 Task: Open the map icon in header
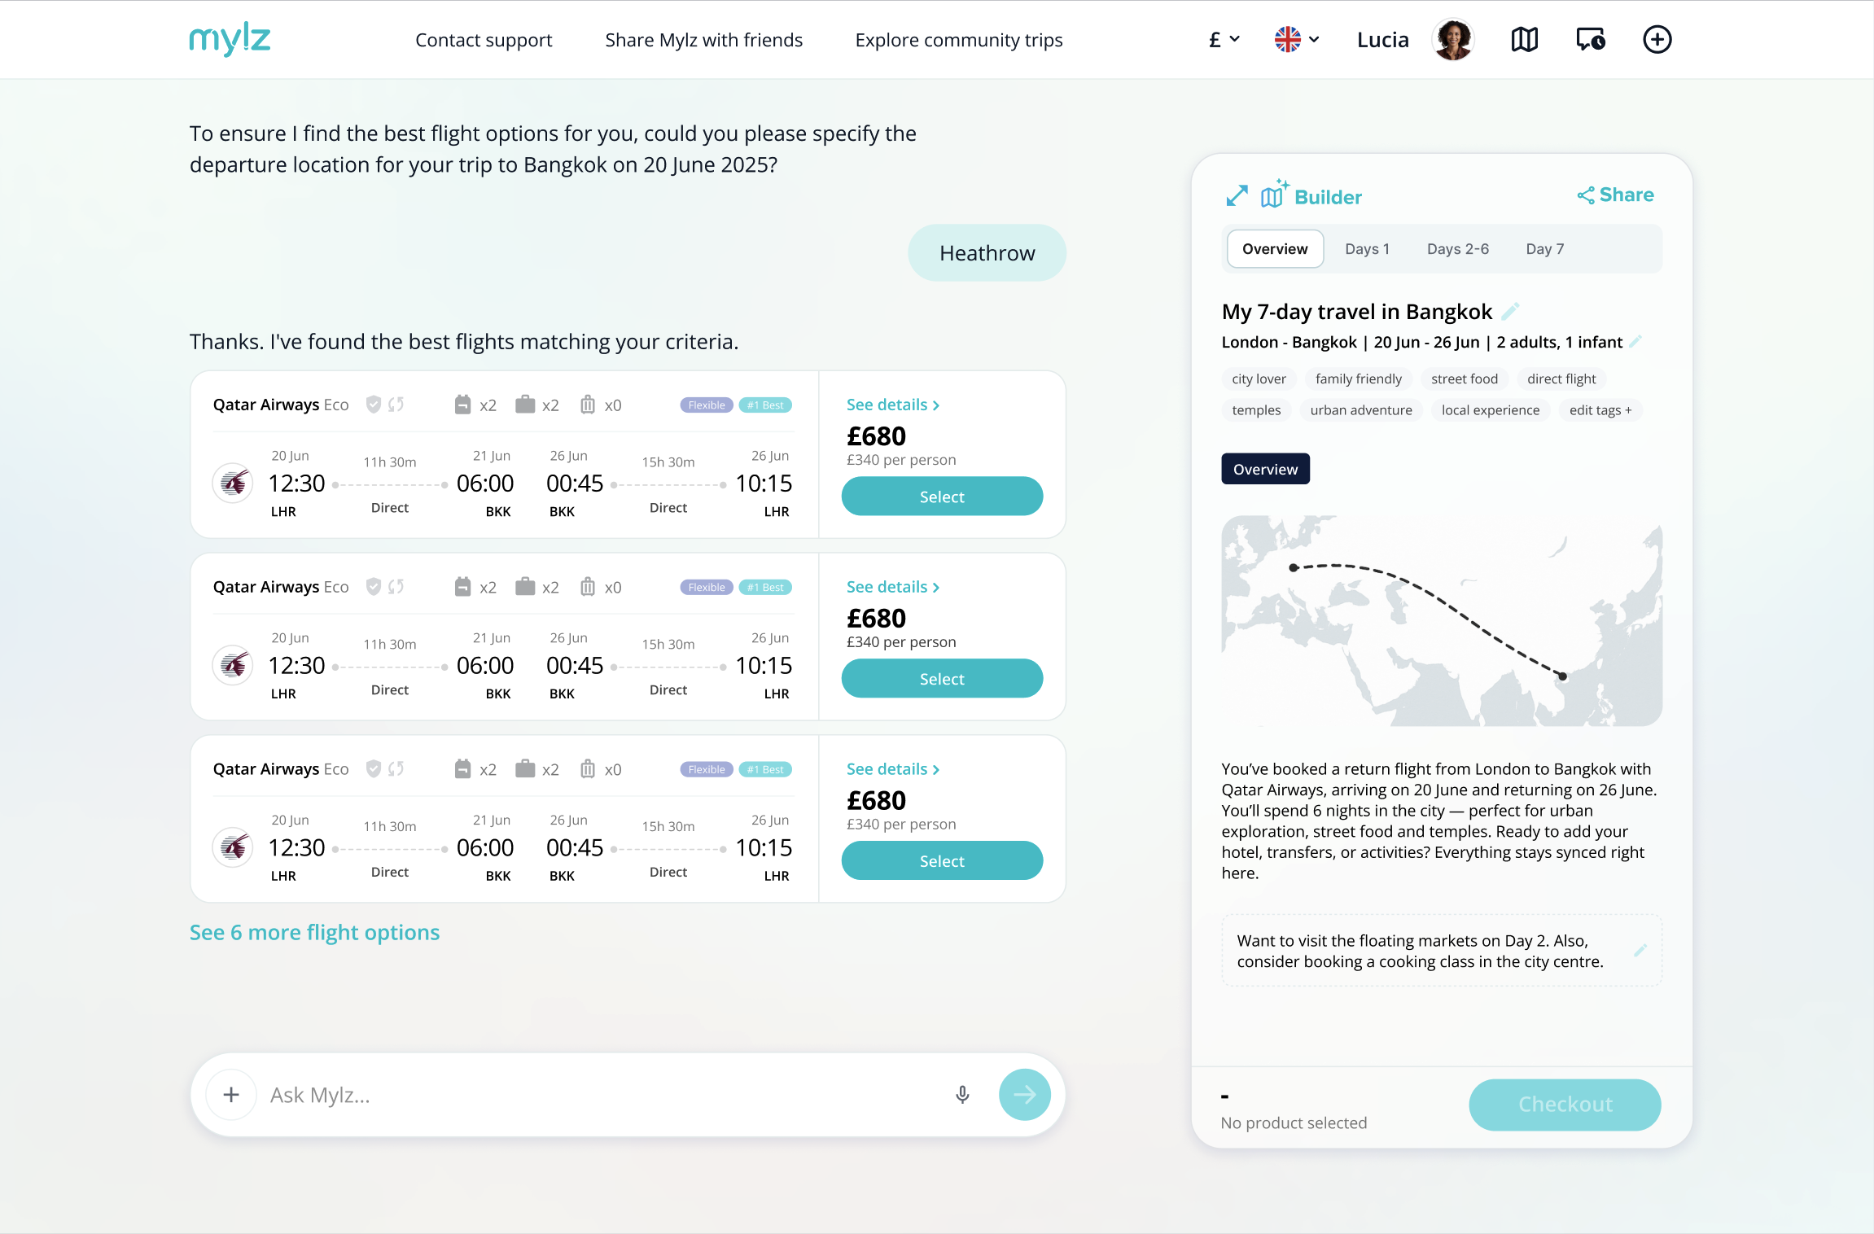(x=1524, y=39)
